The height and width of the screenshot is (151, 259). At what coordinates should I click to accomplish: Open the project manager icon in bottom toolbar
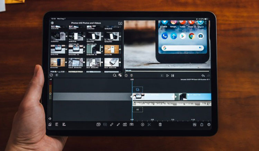pyautogui.click(x=50, y=124)
